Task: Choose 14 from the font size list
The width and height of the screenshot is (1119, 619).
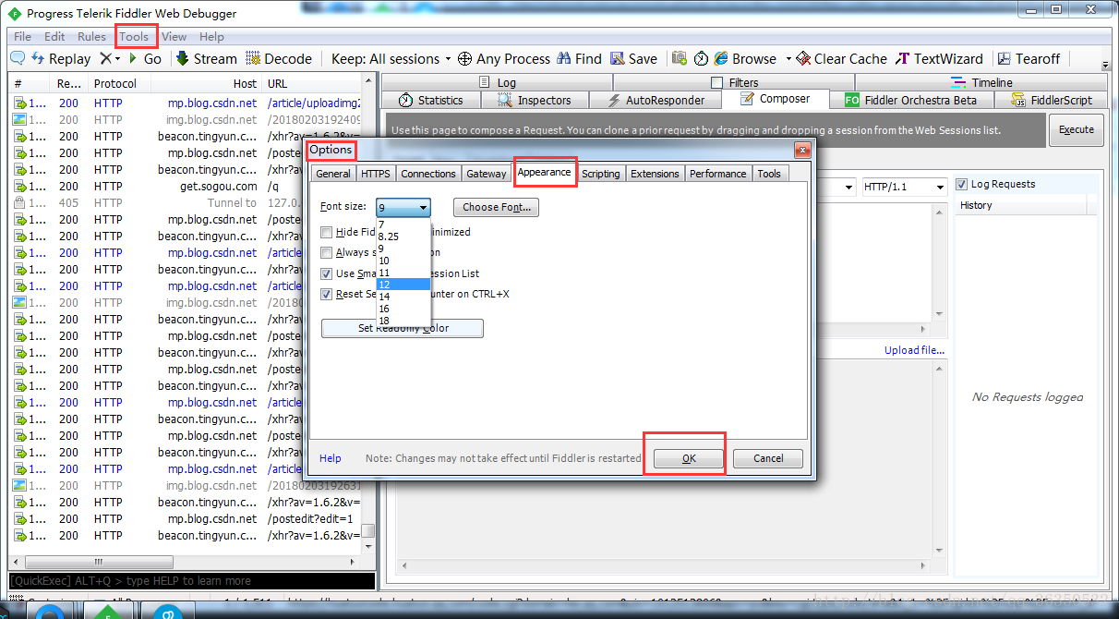Action: tap(403, 297)
